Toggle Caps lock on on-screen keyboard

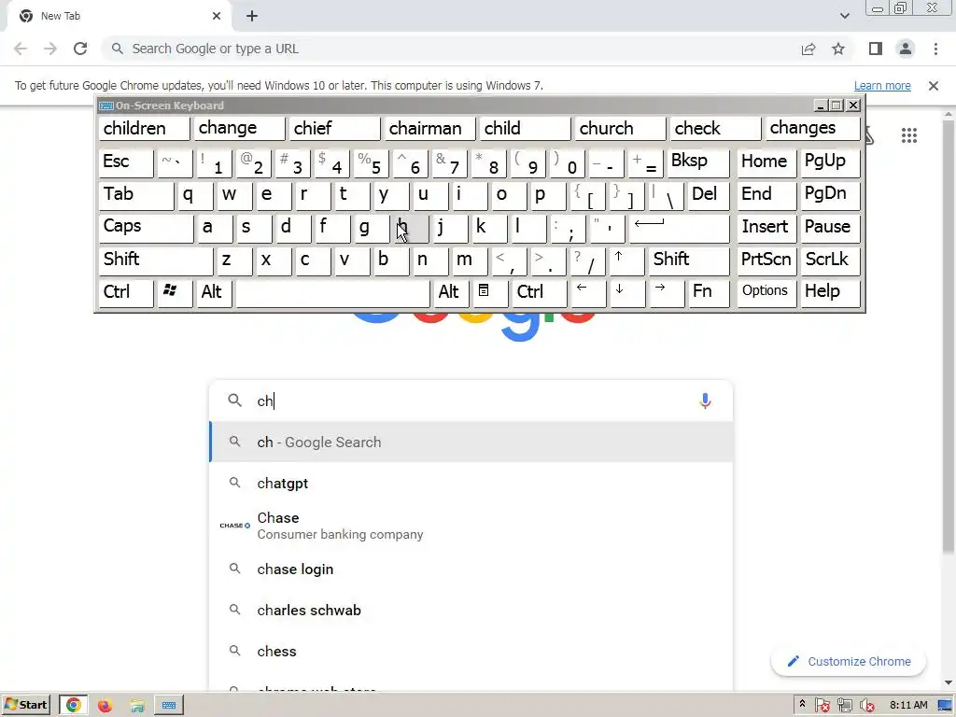coord(146,228)
